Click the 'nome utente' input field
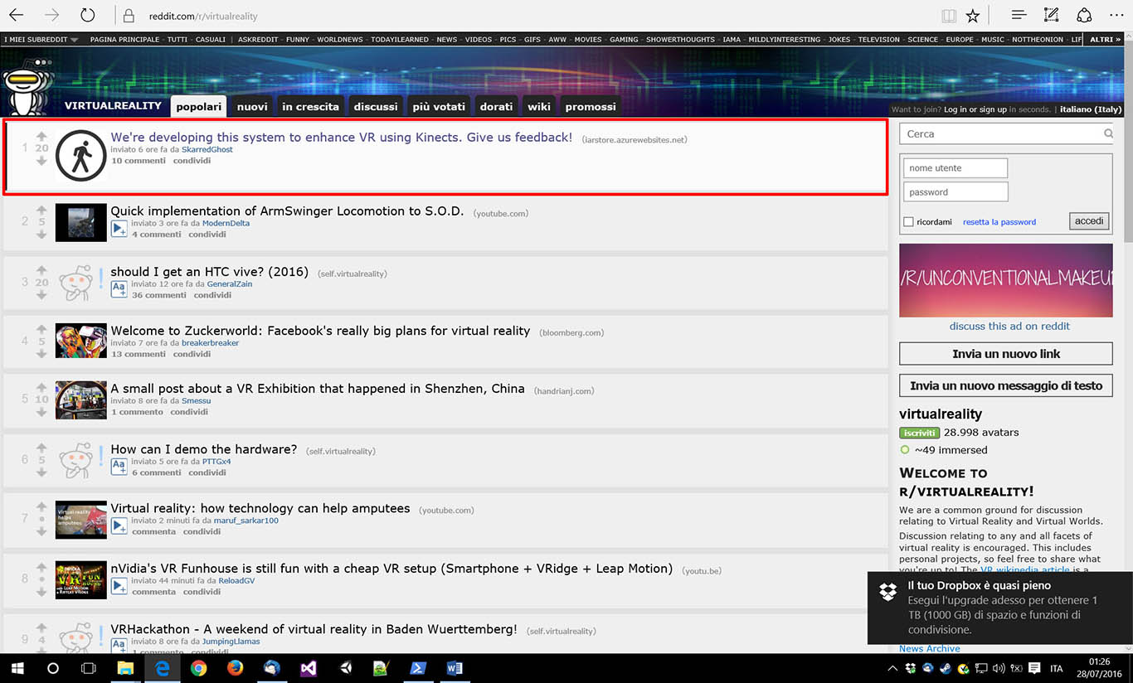Screen dimensions: 1133x683 [x=955, y=168]
